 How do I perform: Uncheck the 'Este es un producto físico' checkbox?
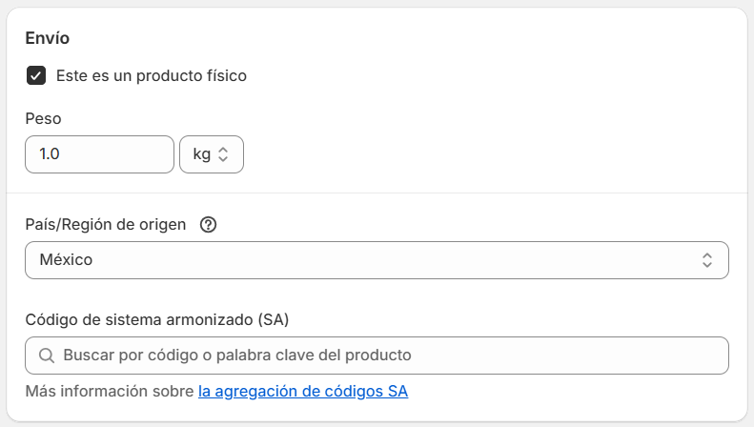pyautogui.click(x=36, y=75)
